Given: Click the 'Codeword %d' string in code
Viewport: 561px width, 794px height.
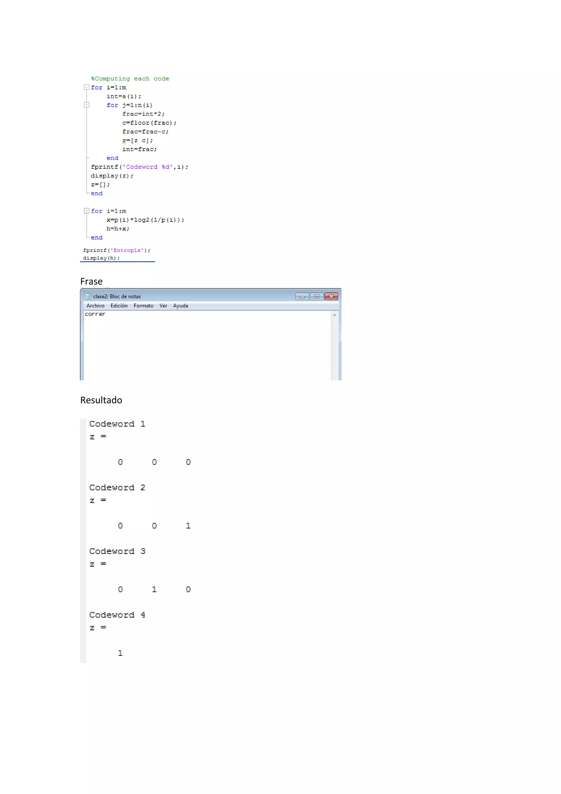Looking at the screenshot, I should click(147, 167).
